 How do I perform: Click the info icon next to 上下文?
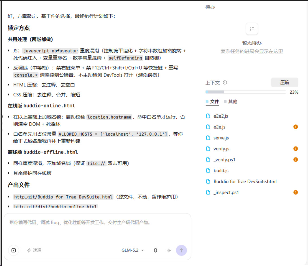(x=225, y=82)
